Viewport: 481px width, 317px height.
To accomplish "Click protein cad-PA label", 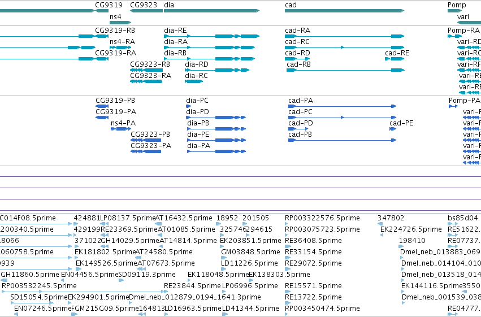I will point(301,101).
